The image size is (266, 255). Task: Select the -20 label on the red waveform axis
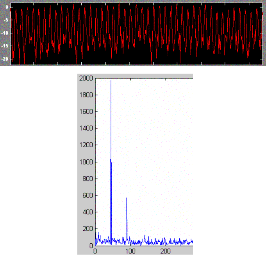click(5, 59)
